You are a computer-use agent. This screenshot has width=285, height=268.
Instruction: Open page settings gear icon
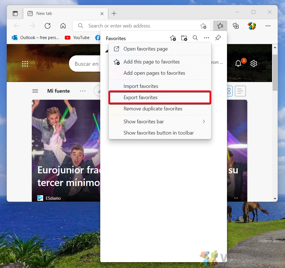click(x=254, y=63)
